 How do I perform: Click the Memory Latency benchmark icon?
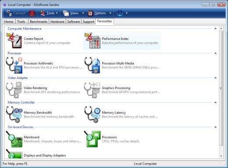coord(92,114)
